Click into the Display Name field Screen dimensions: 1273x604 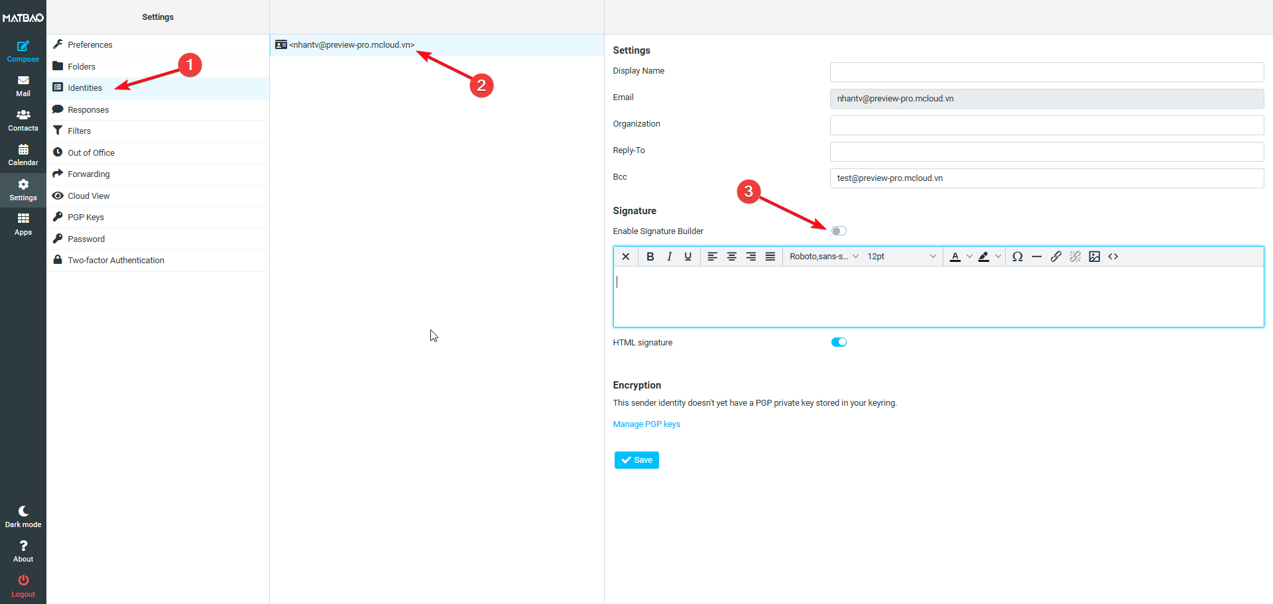[1046, 72]
